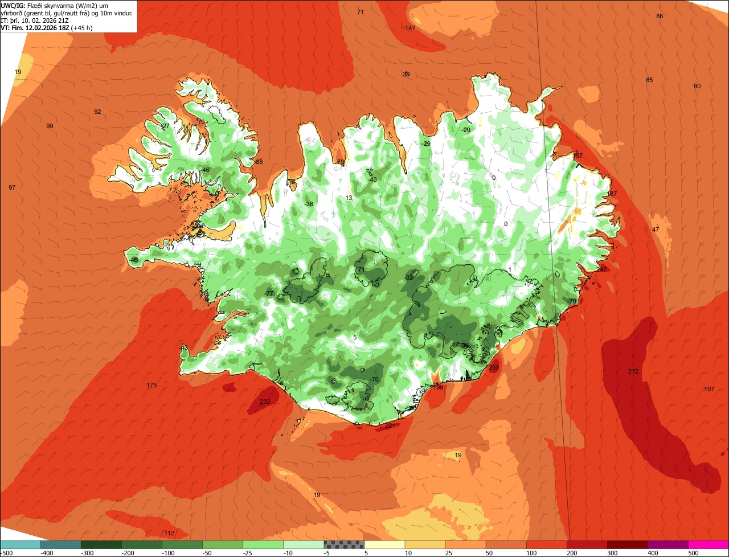
Task: Click the 272 value in the dark red band
Action: tap(633, 371)
